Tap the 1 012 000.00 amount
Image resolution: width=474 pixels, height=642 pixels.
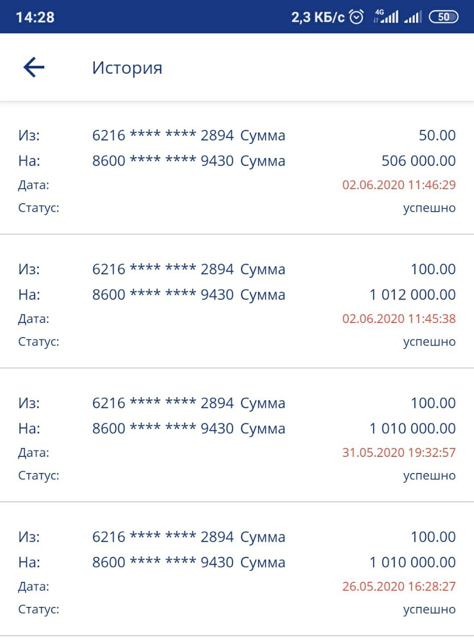(413, 295)
